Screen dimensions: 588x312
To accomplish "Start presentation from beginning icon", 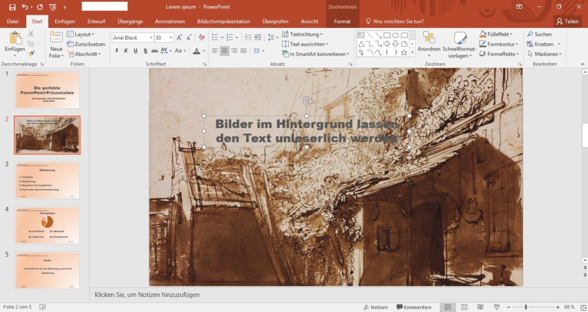I will pos(53,7).
